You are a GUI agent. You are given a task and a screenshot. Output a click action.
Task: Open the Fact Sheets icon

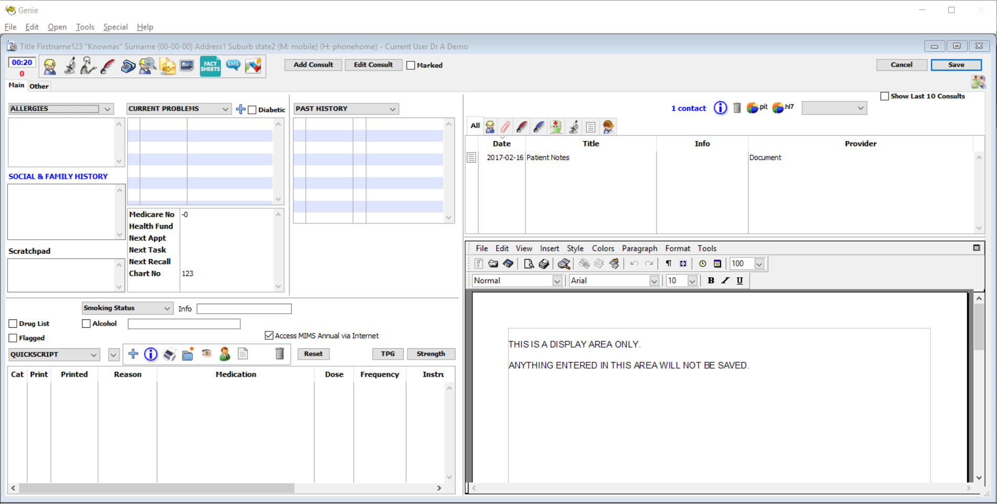(x=210, y=66)
